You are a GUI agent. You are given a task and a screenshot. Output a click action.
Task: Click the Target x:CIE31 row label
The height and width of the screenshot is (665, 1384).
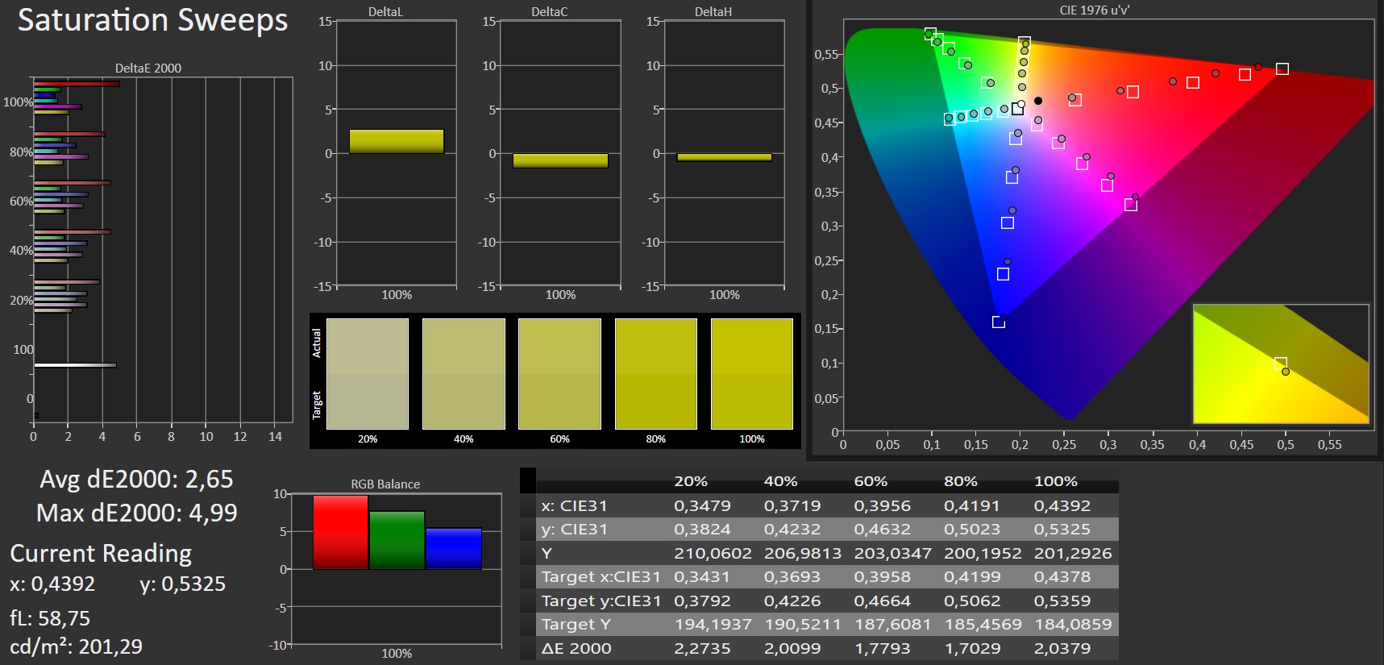601,577
